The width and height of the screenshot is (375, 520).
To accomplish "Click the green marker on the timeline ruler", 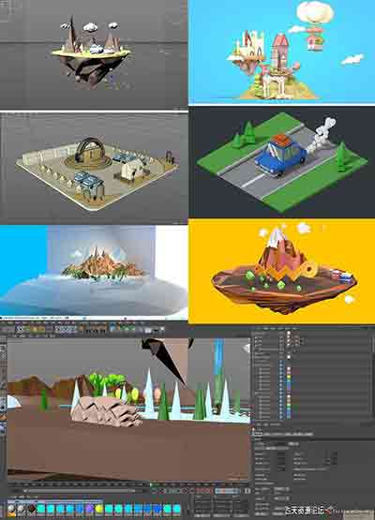I will (x=152, y=484).
